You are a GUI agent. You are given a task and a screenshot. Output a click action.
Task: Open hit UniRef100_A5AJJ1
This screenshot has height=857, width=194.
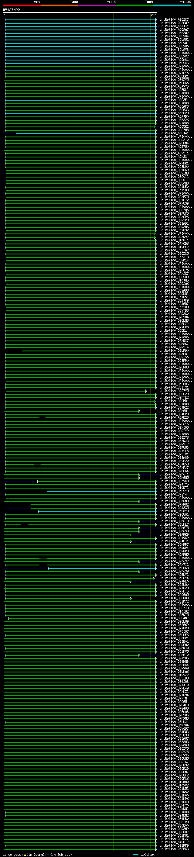(174, 26)
